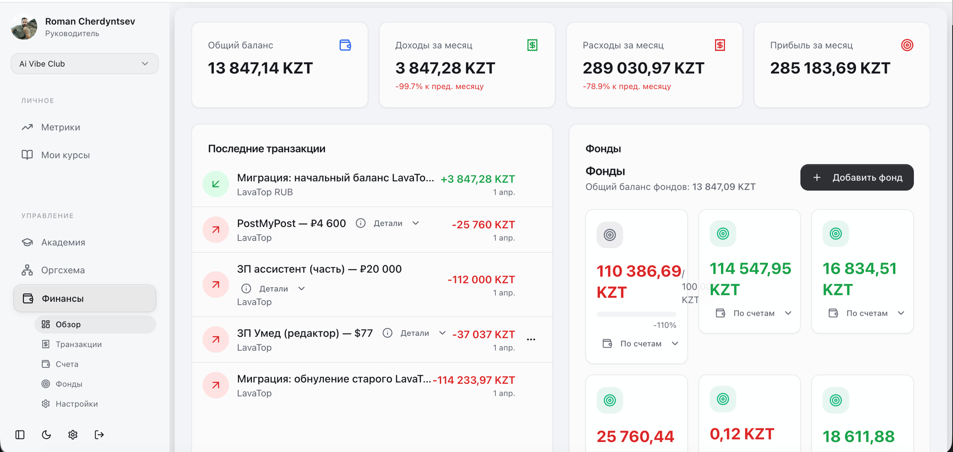Click the -78.9% к пред. месяцу label
This screenshot has width=953, height=452.
coord(627,87)
